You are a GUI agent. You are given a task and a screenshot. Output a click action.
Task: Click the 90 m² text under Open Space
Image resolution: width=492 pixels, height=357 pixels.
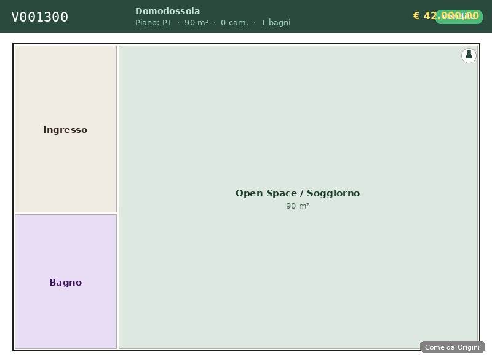[298, 206]
